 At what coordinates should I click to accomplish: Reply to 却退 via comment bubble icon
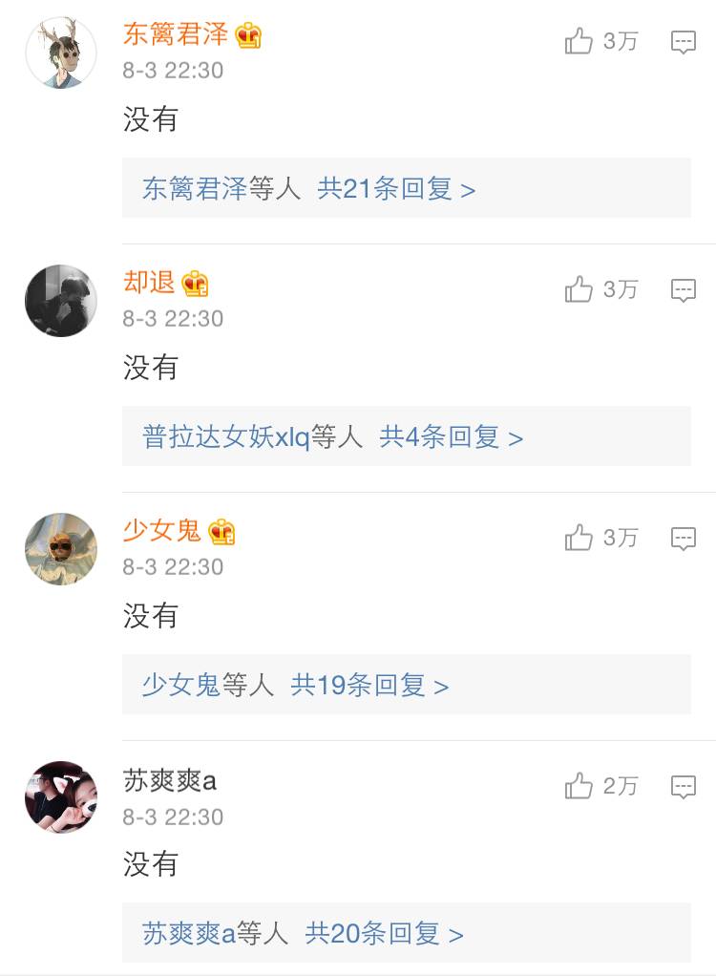683,290
